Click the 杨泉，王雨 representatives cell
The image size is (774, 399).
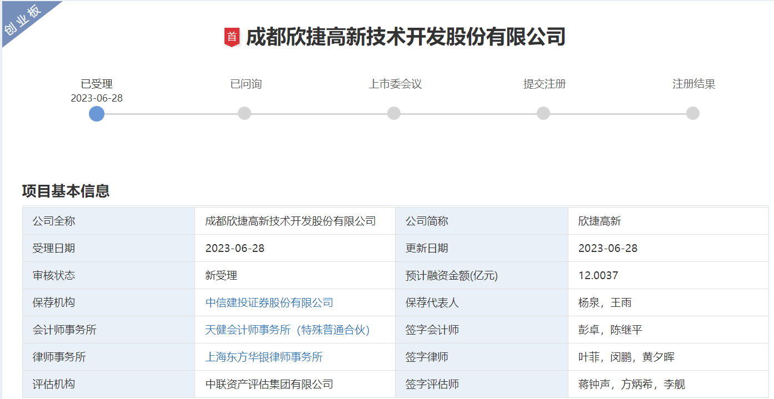point(668,302)
